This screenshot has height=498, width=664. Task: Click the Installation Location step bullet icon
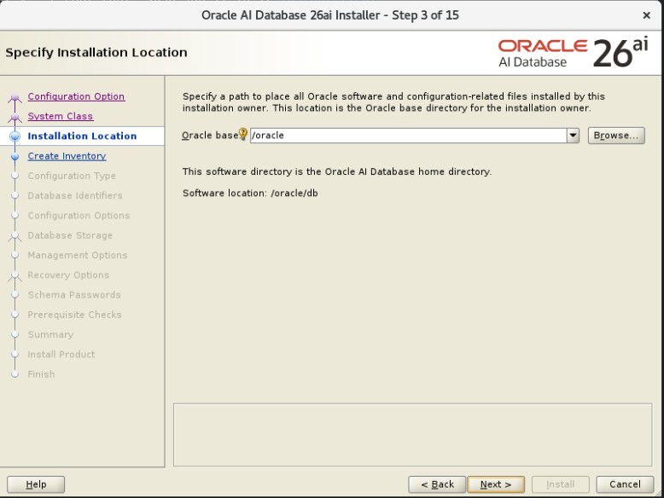click(15, 136)
